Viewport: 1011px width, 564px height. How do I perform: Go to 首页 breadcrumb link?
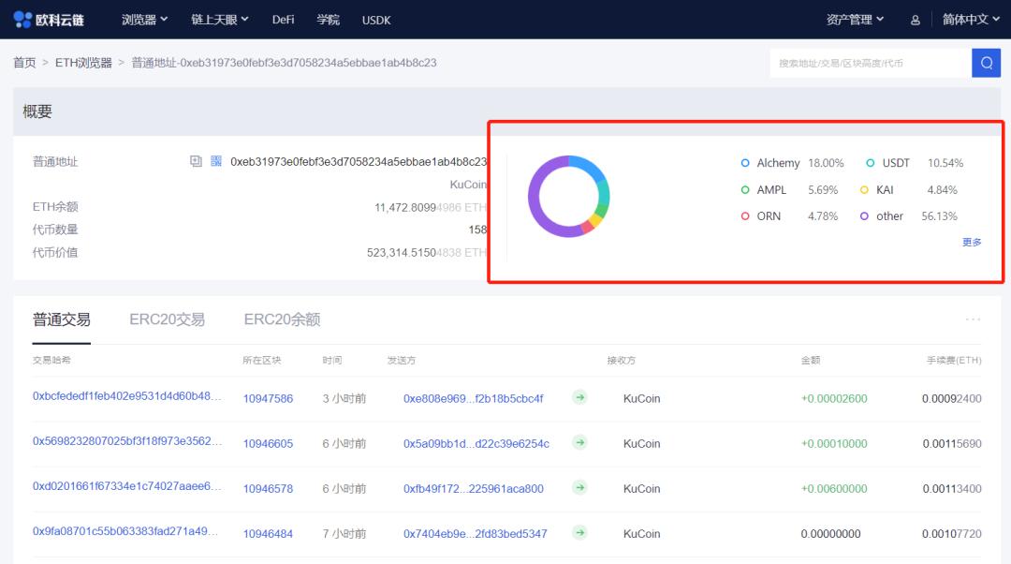[x=24, y=63]
